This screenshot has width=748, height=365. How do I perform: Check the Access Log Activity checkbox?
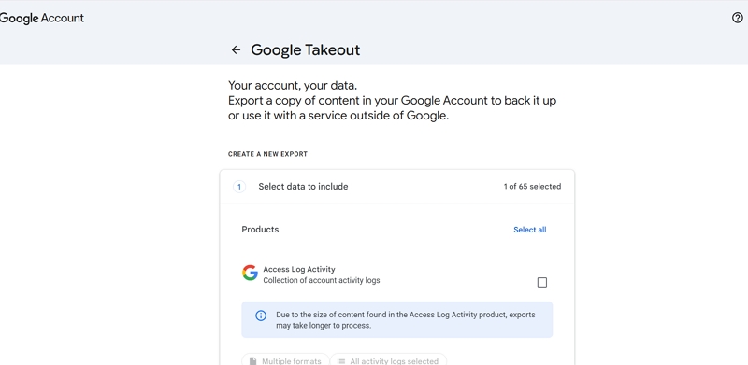tap(542, 283)
